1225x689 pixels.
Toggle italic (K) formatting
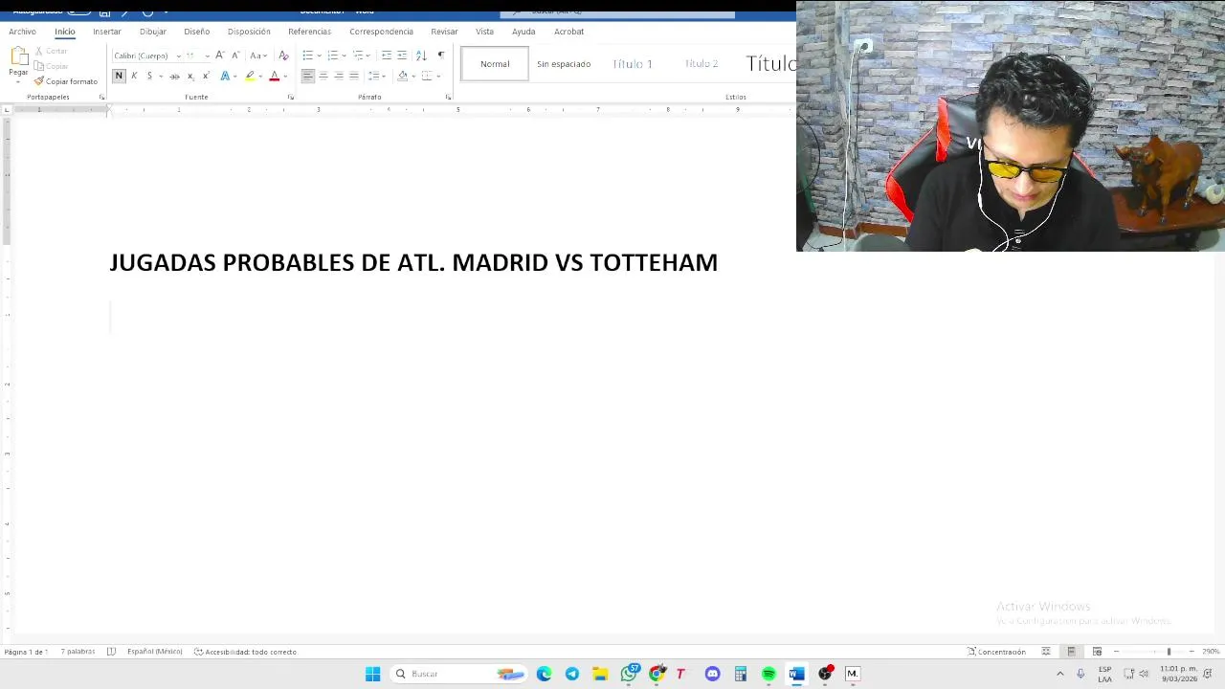[134, 76]
